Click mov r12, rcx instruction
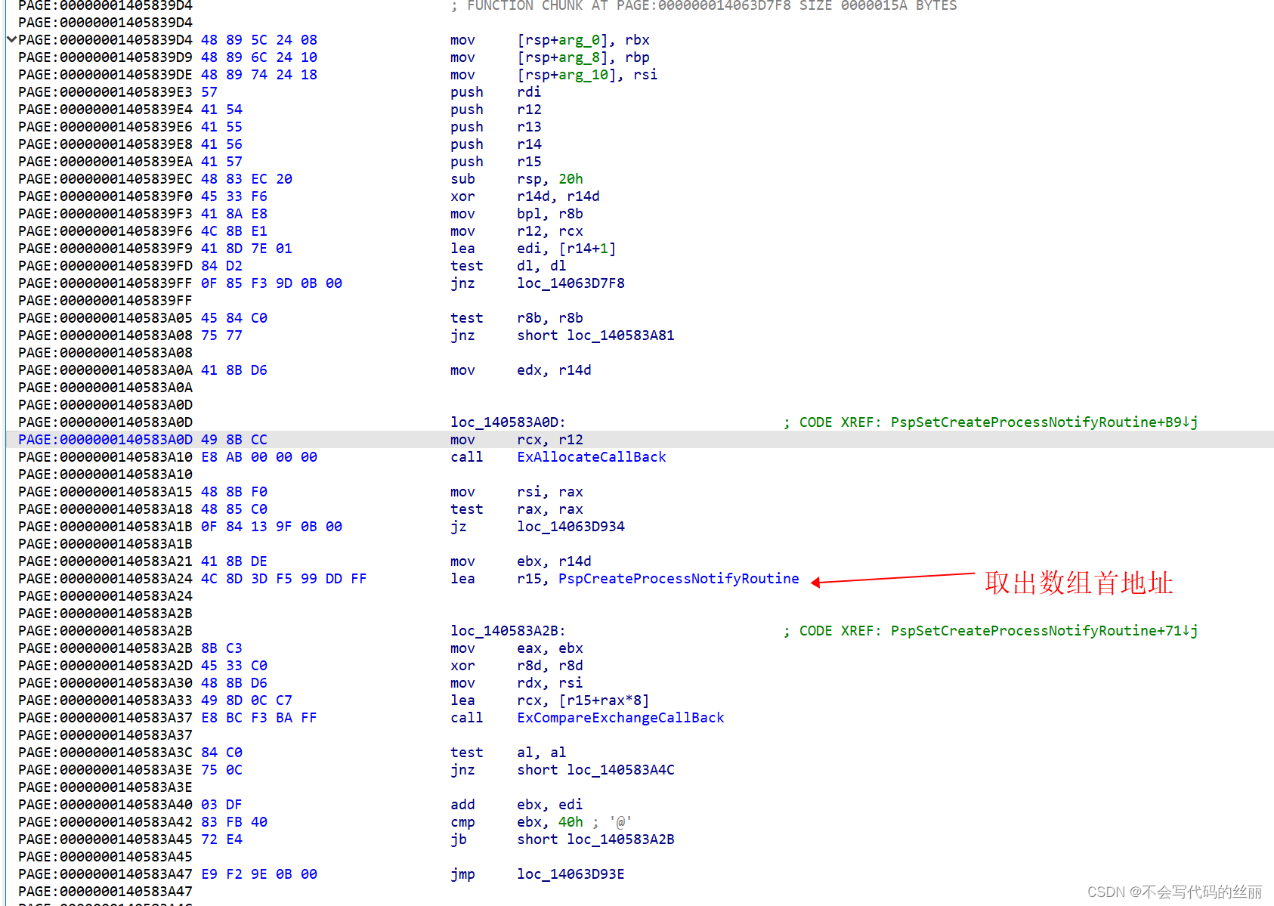The width and height of the screenshot is (1274, 906). coord(517,231)
